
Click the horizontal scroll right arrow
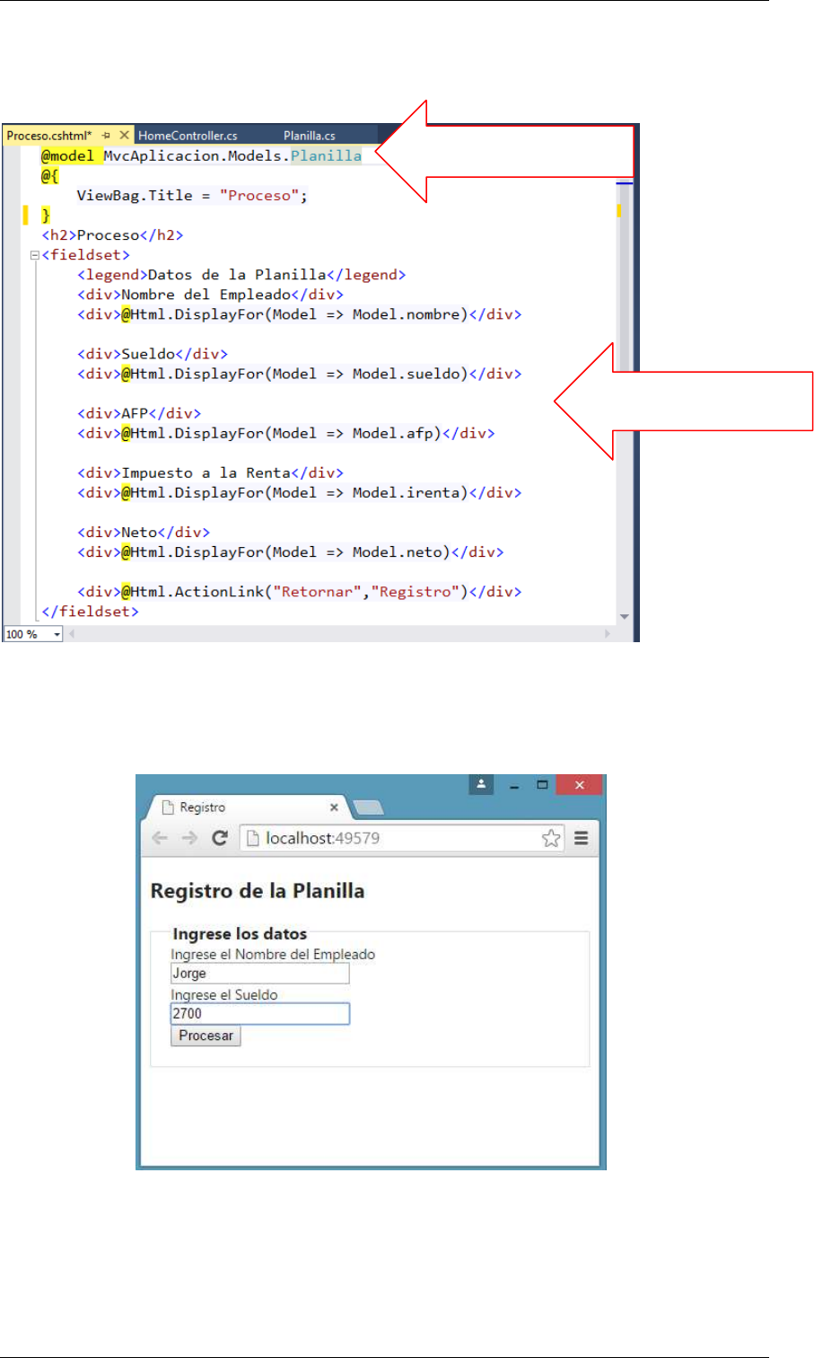[608, 634]
